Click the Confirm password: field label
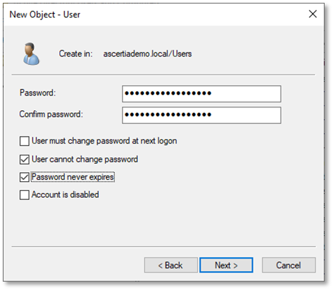This screenshot has width=333, height=290. [x=51, y=114]
